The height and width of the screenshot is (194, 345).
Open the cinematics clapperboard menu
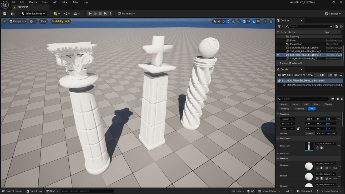click(x=76, y=13)
